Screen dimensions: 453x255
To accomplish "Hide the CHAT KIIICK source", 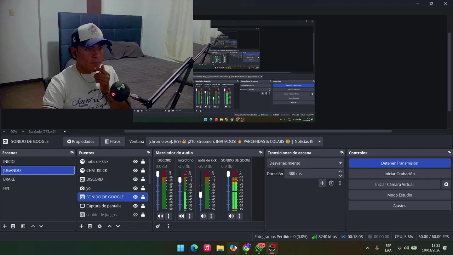I will [x=135, y=170].
